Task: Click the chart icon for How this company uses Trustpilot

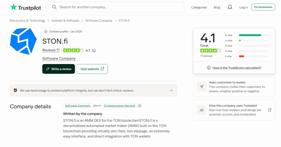Action: tap(202, 110)
